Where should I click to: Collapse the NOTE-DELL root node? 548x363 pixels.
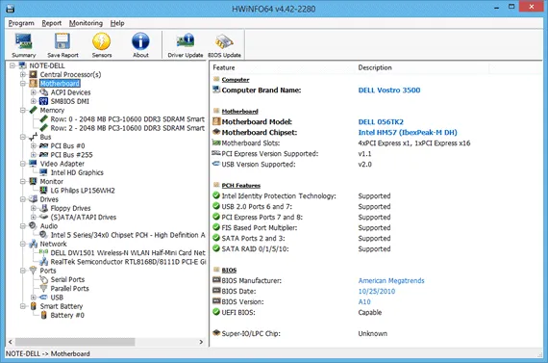coord(12,65)
